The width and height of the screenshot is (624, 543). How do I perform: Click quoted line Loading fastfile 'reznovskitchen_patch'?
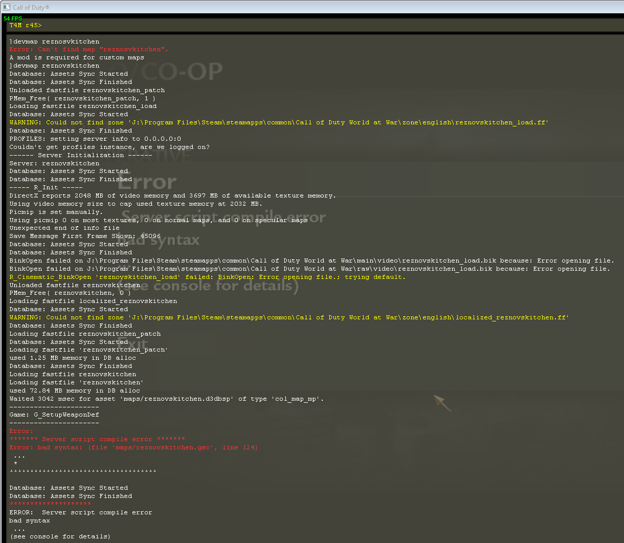pyautogui.click(x=89, y=350)
